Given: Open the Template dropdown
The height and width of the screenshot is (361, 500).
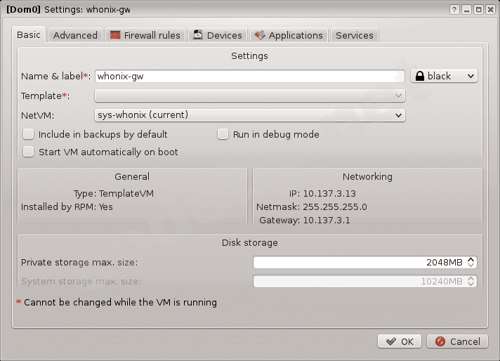Looking at the screenshot, I should (x=250, y=96).
